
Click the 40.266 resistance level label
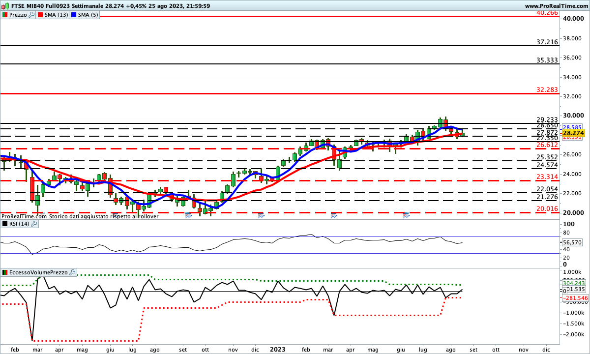547,12
